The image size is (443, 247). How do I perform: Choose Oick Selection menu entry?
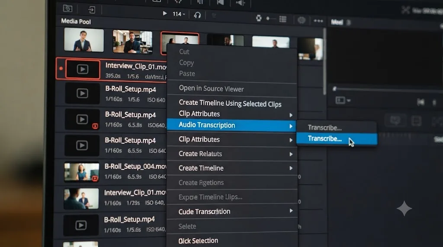point(198,241)
